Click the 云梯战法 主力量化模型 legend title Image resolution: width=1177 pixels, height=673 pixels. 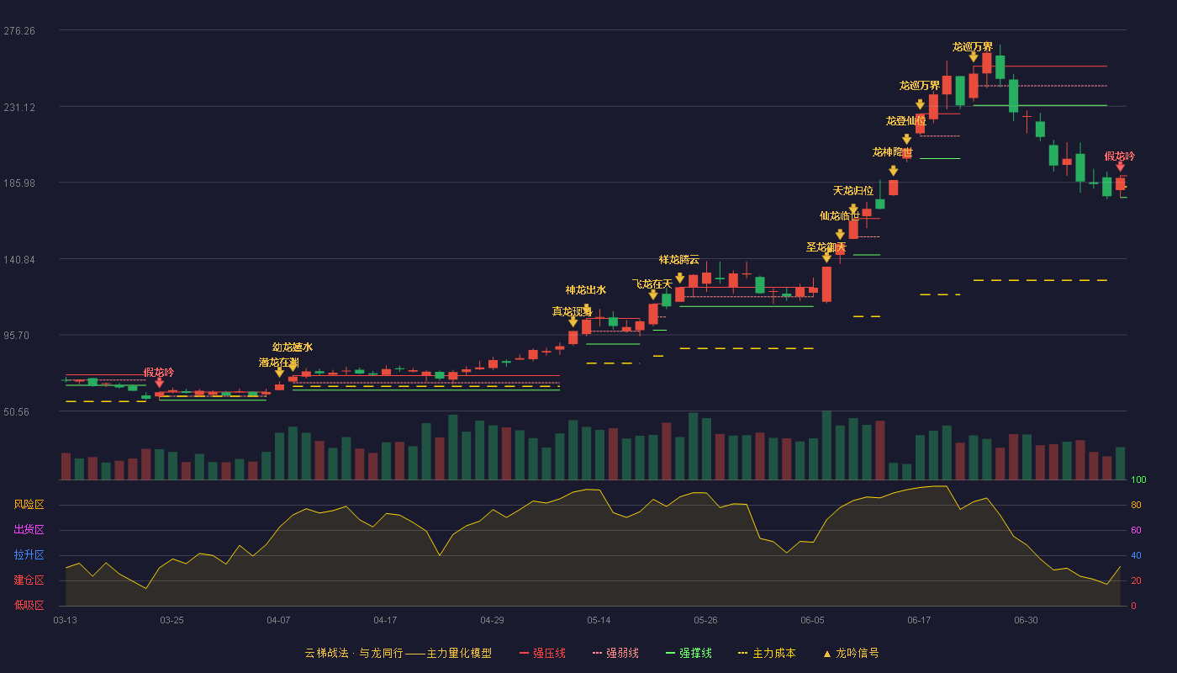[x=398, y=653]
